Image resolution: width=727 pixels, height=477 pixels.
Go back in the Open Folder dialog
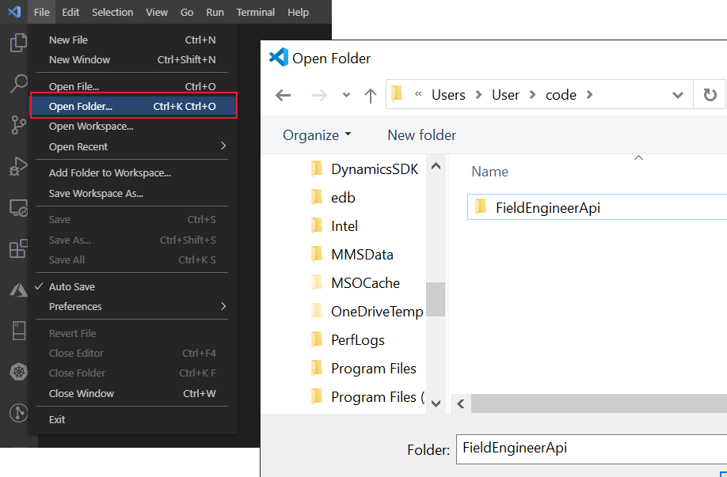coord(283,96)
